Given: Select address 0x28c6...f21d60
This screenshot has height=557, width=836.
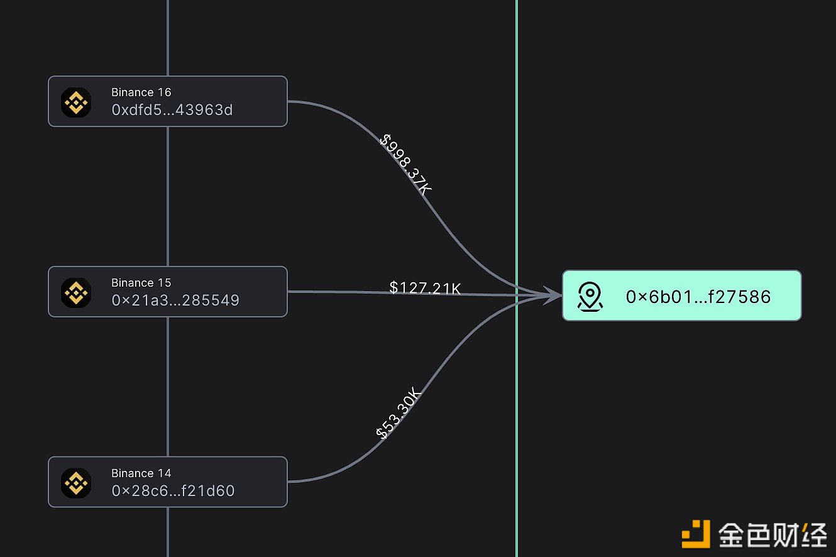Looking at the screenshot, I should point(173,491).
